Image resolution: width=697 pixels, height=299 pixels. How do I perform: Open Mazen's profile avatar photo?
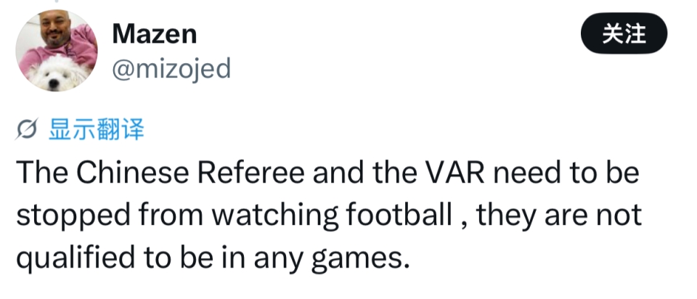[x=57, y=51]
